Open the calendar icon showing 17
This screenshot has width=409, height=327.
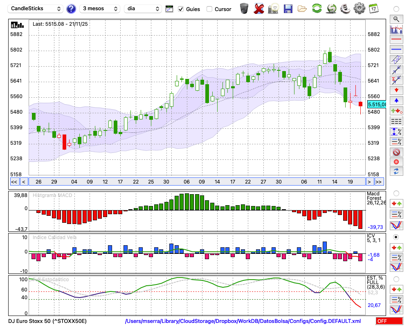click(373, 9)
